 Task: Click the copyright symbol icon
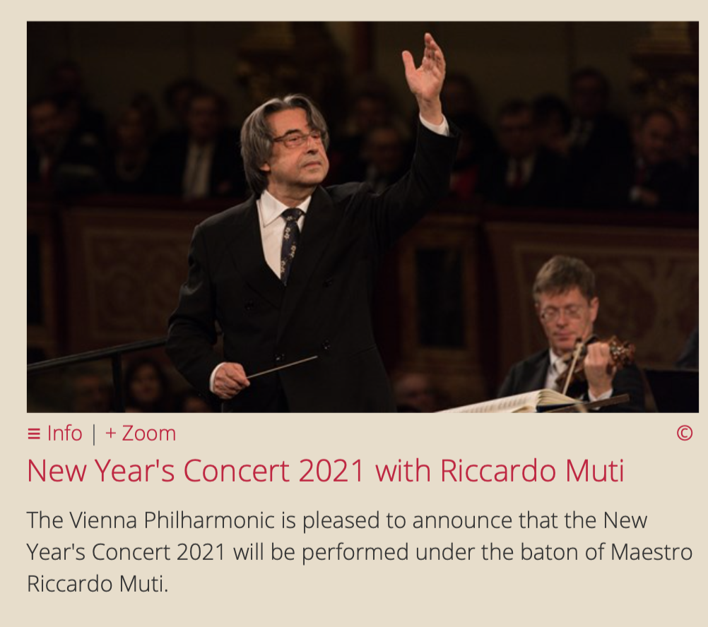(685, 433)
